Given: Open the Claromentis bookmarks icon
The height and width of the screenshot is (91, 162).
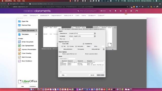Looking at the screenshot, I should [x=115, y=11].
